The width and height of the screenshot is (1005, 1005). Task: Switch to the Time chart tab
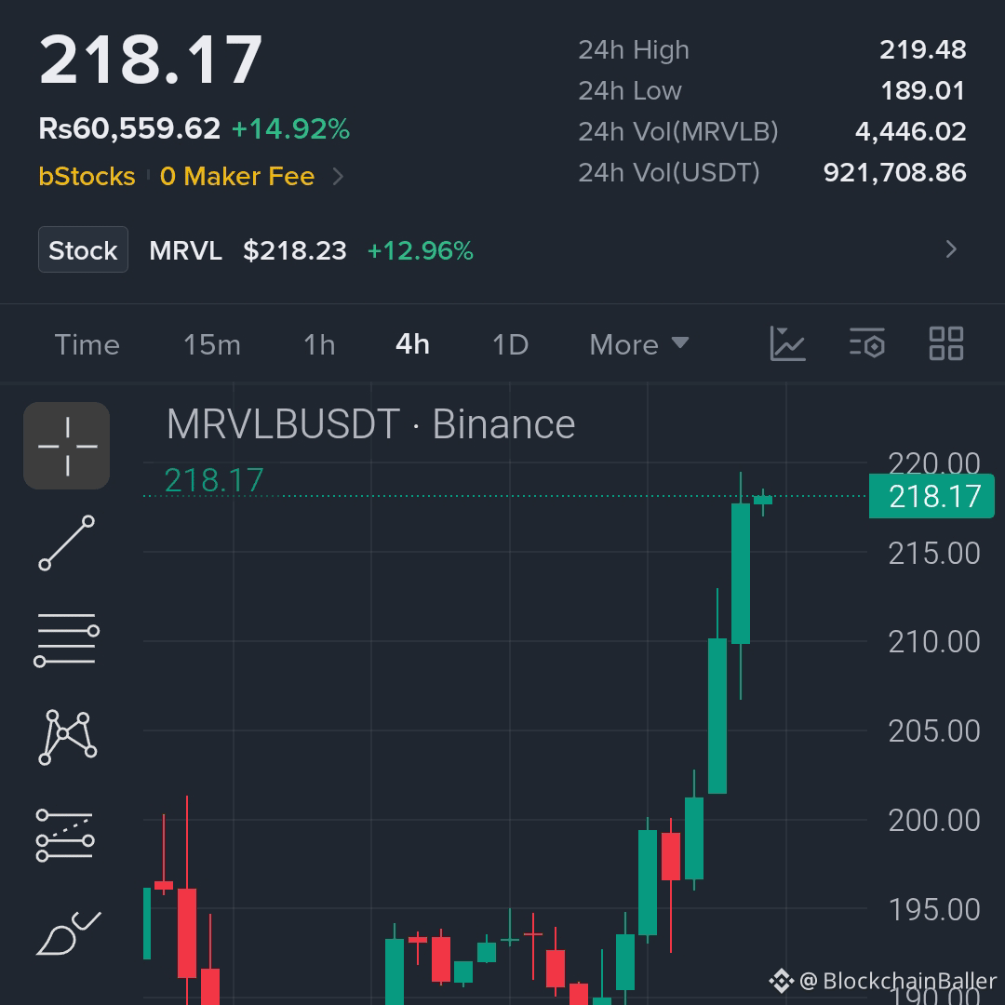[87, 345]
